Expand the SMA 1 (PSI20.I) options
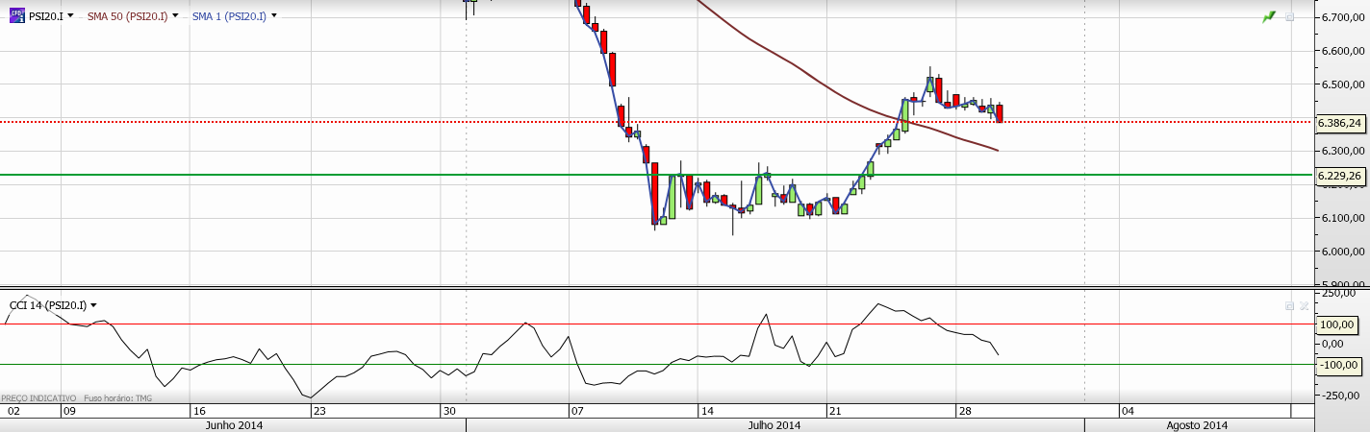Screen dimensions: 1370x432 [274, 16]
